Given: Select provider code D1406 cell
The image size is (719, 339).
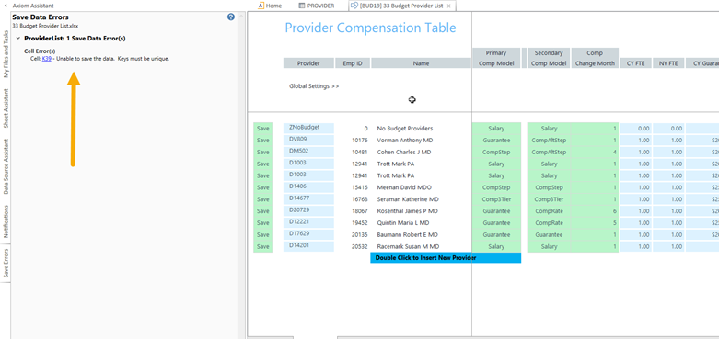Looking at the screenshot, I should coord(308,187).
